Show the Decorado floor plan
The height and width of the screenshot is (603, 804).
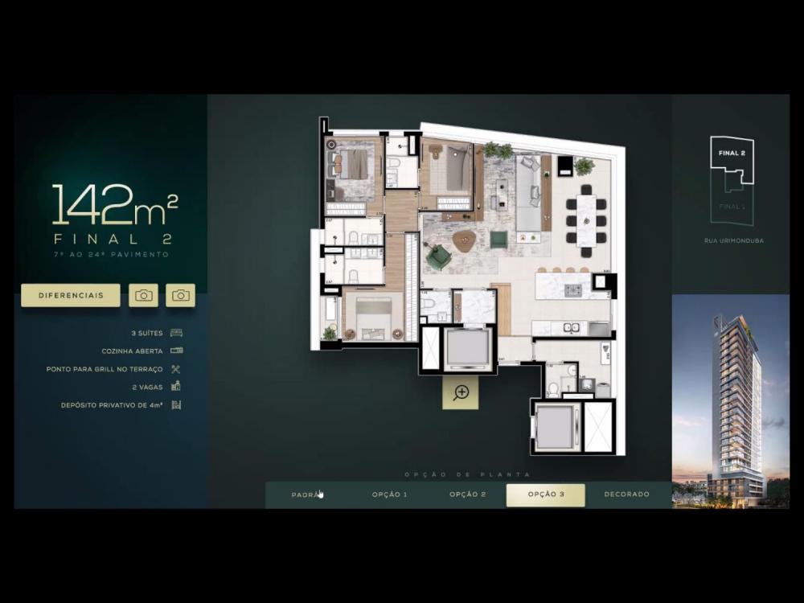(x=626, y=494)
